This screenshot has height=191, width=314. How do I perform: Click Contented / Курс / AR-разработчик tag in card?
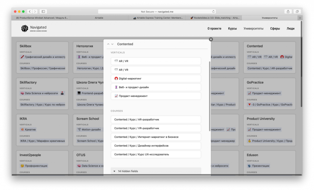(x=270, y=68)
